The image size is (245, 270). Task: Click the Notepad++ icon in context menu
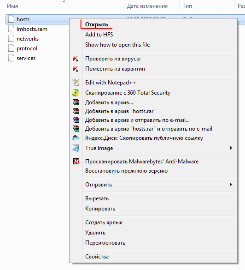point(76,83)
